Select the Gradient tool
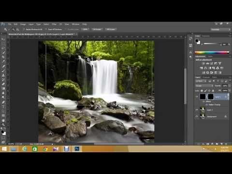Image resolution: width=232 pixels, height=174 pixels. 3,88
